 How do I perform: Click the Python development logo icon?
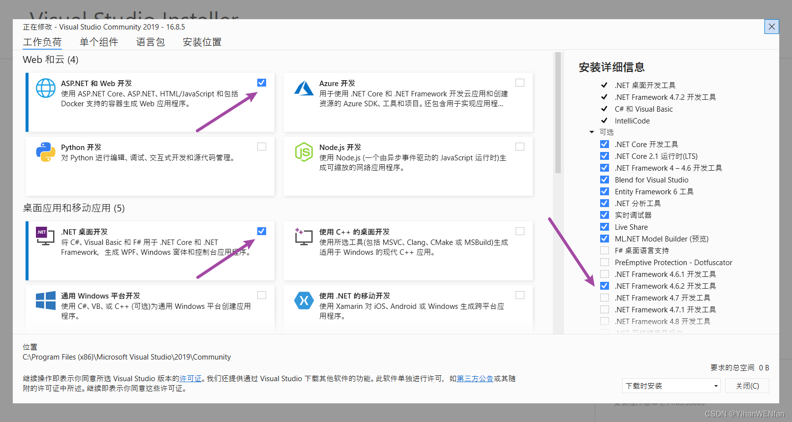(x=46, y=152)
